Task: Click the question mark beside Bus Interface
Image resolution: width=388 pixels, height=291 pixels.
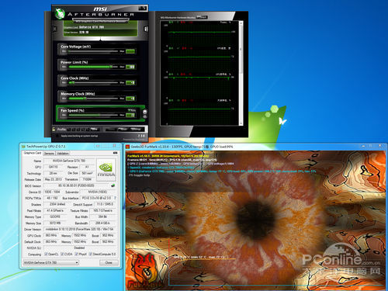Action: click(115, 198)
